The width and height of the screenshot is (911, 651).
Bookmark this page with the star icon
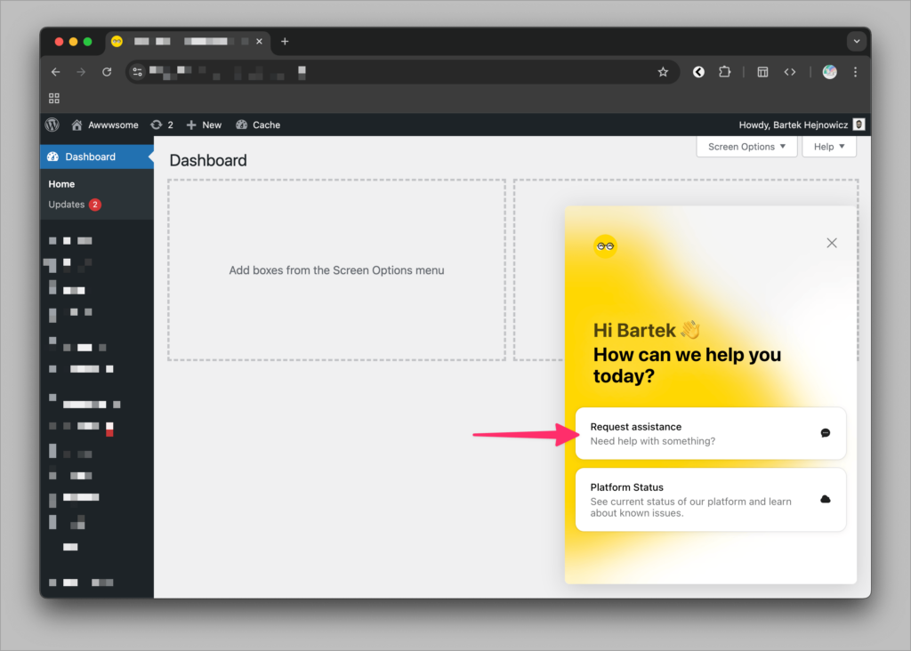coord(663,72)
